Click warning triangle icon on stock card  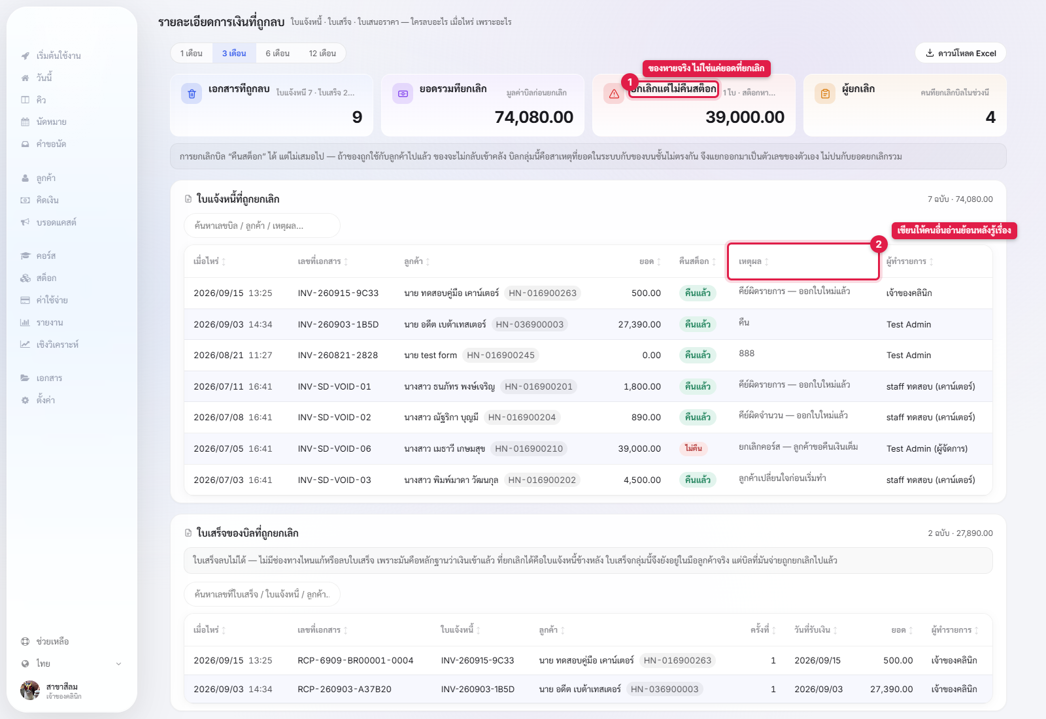pos(614,93)
